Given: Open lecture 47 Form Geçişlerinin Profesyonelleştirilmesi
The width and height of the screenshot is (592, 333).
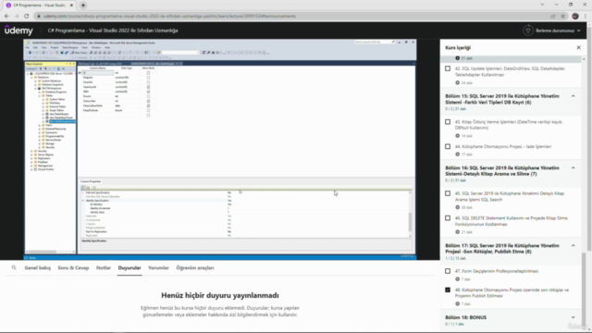Looking at the screenshot, I should pos(497,271).
